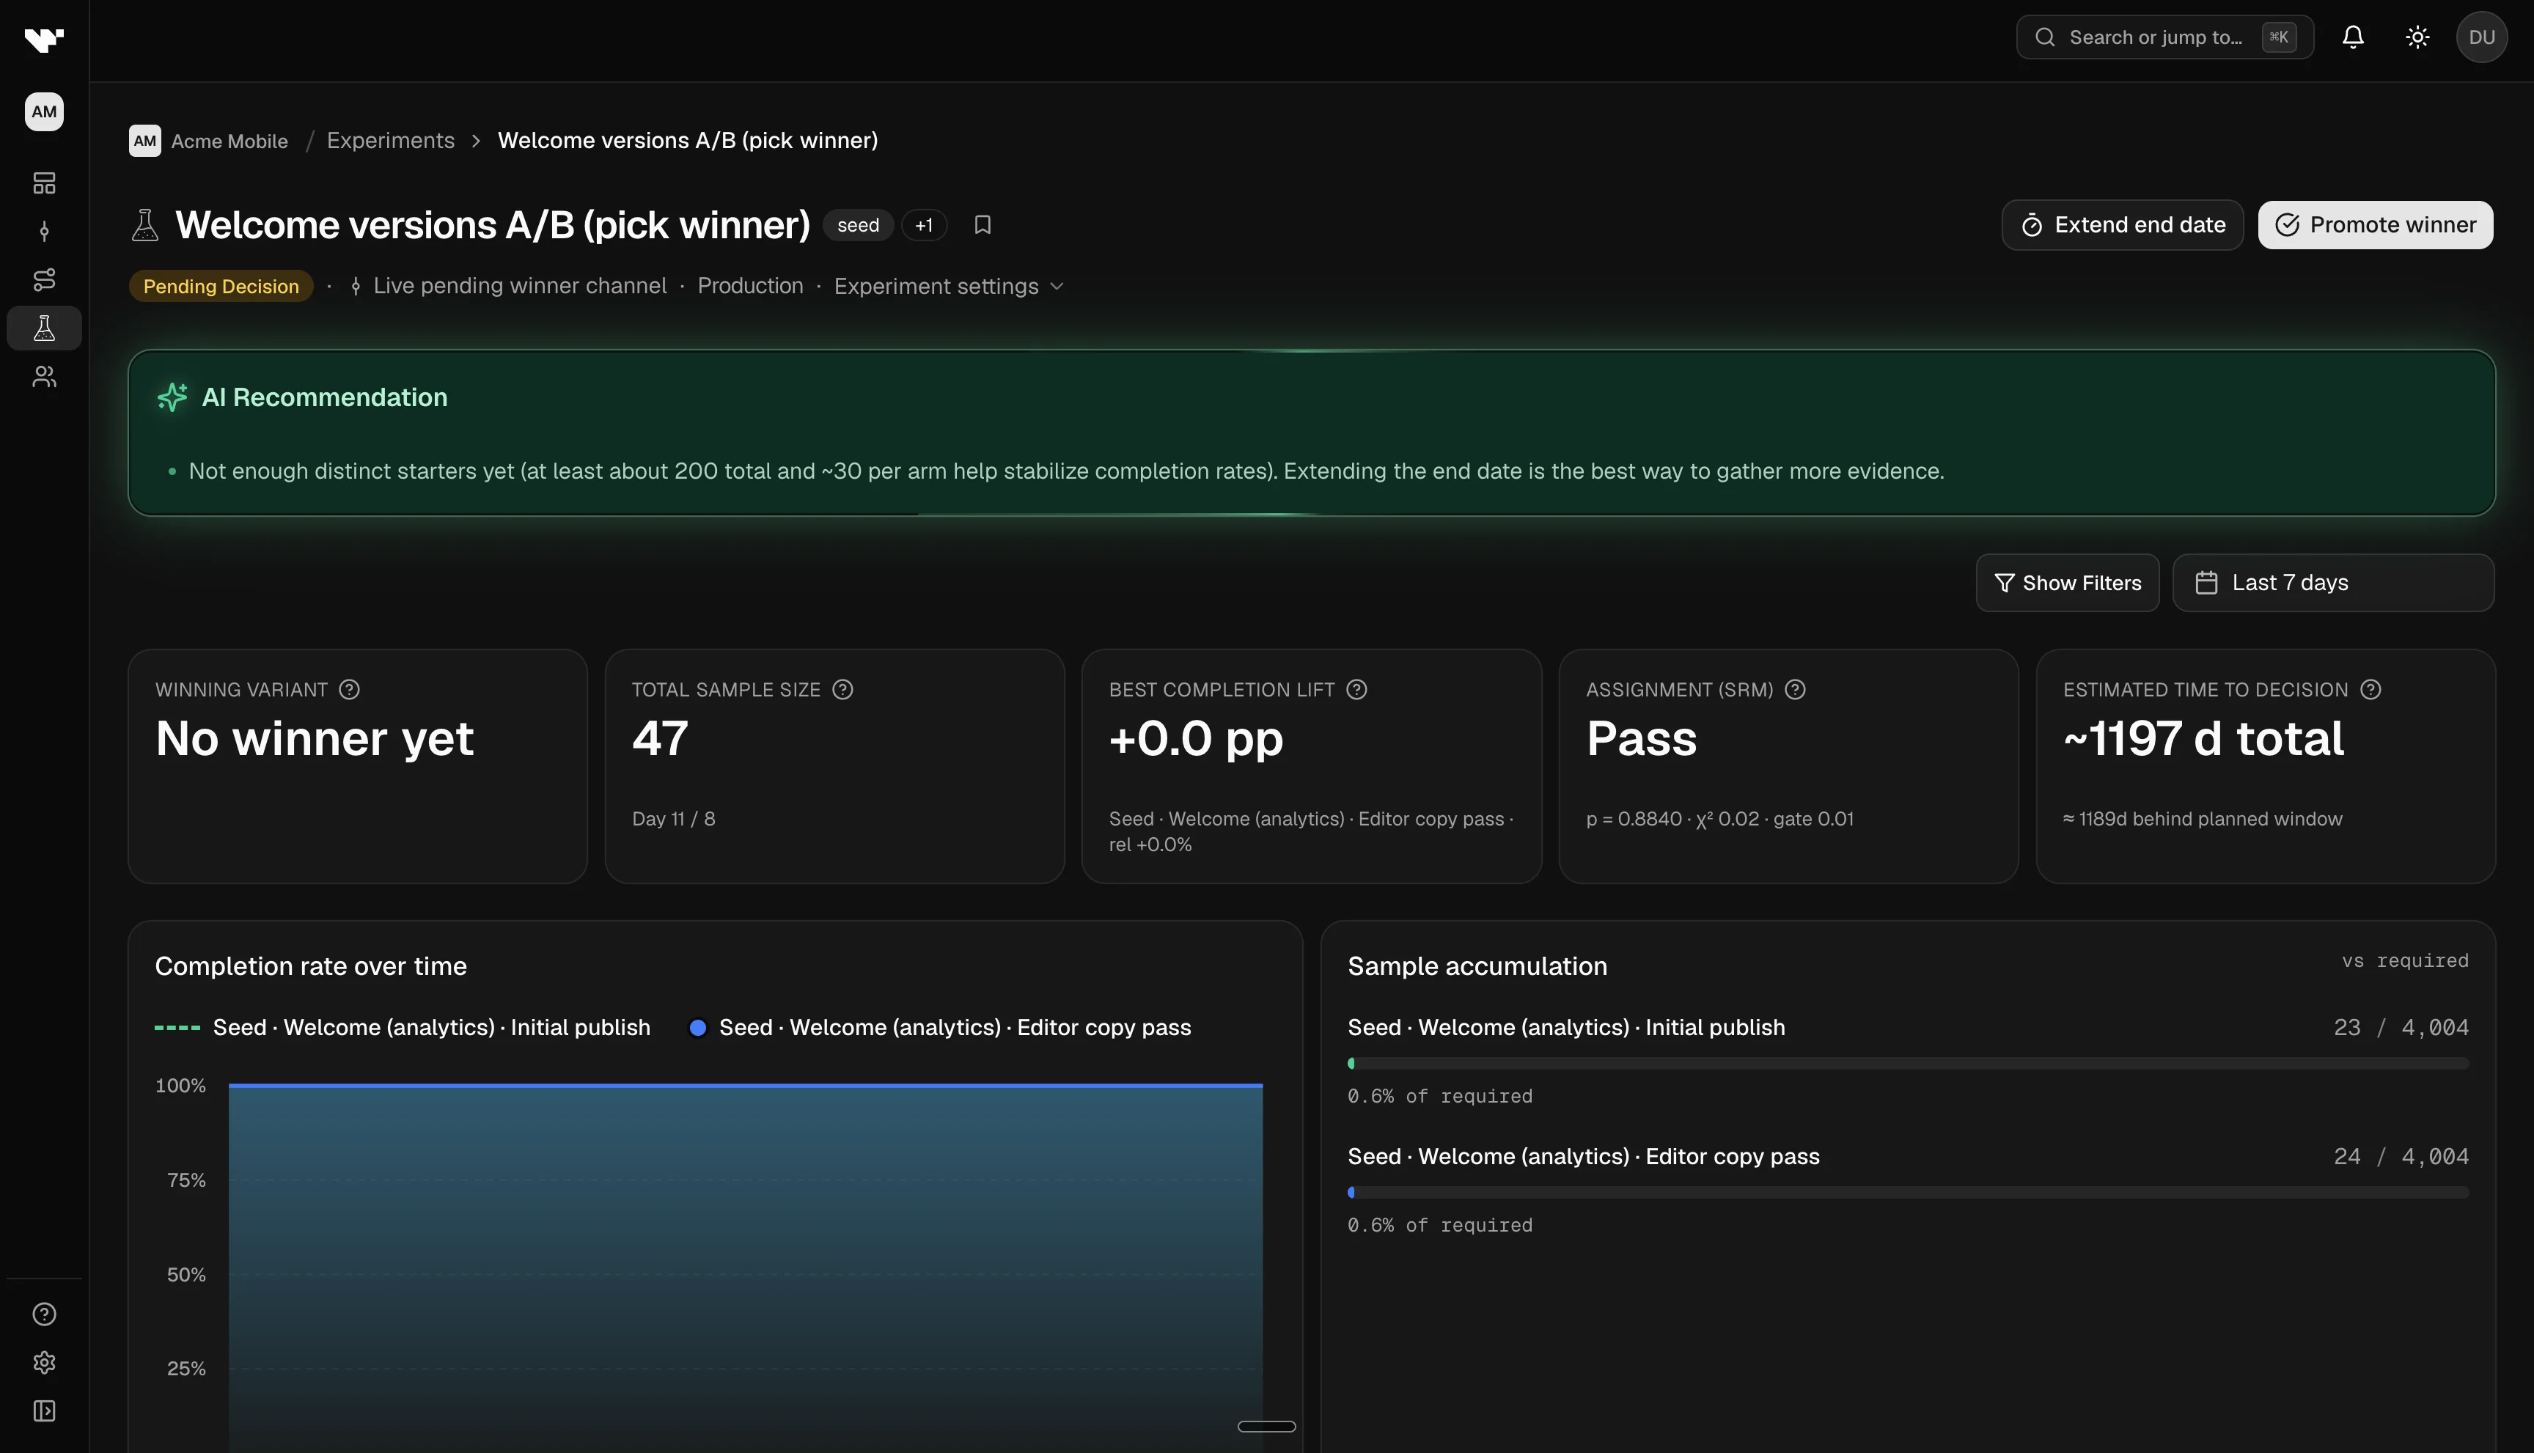Viewport: 2534px width, 1453px height.
Task: Open the commit-node icon in sidebar
Action: coord(44,232)
